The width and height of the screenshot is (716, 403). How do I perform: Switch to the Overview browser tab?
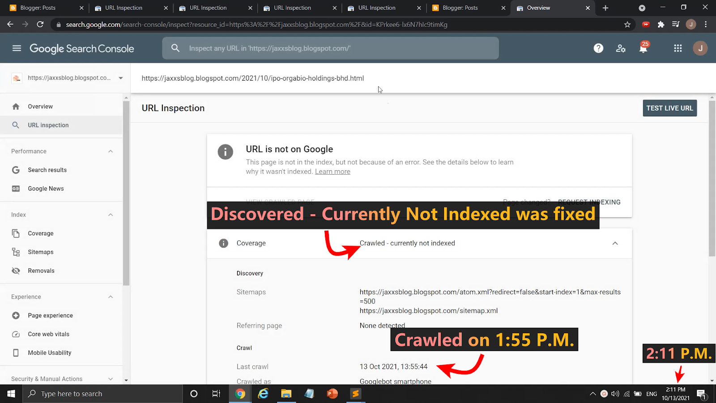pos(553,8)
